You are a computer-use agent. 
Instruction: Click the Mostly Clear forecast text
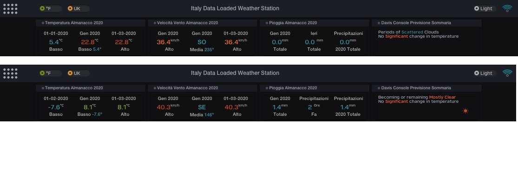pyautogui.click(x=442, y=97)
